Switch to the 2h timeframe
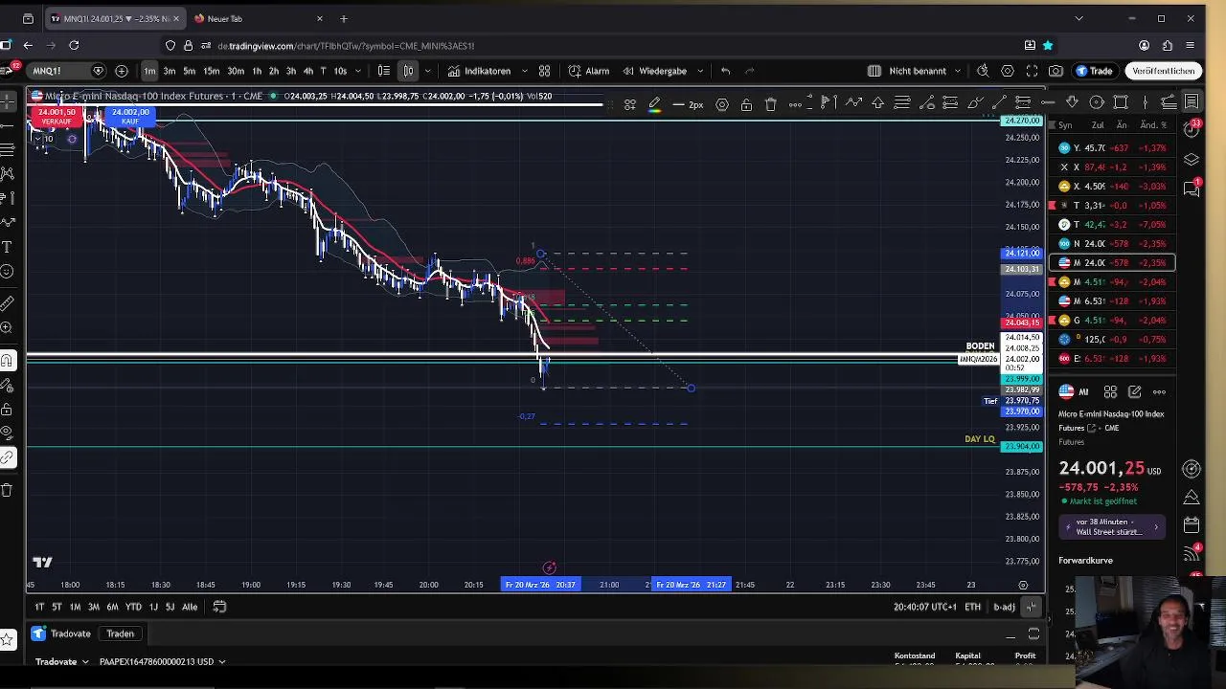 click(274, 71)
